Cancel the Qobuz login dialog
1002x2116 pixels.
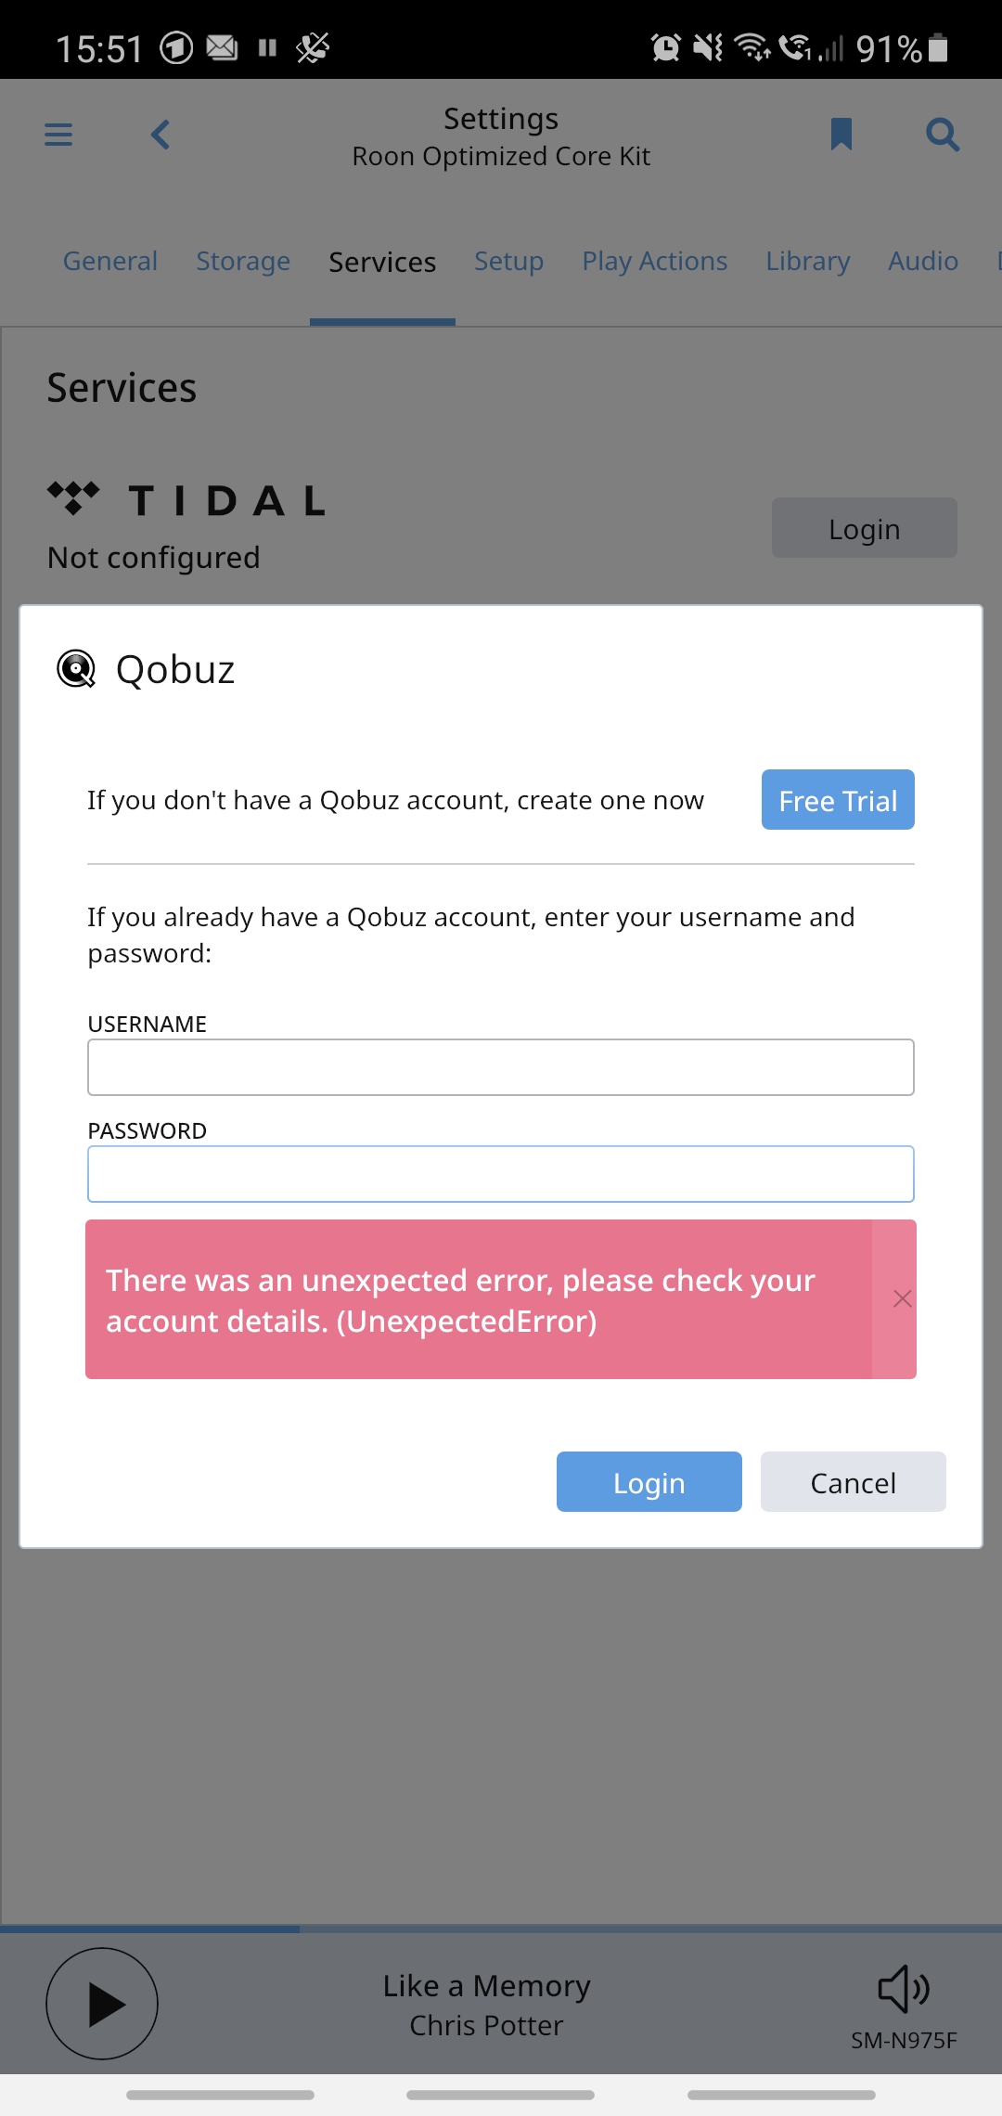tap(854, 1482)
